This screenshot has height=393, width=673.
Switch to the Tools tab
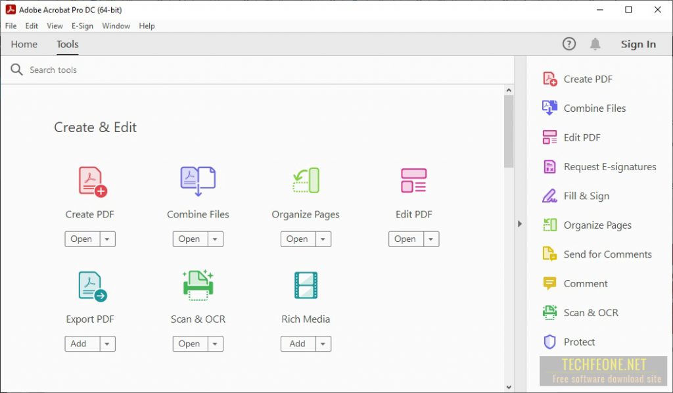pos(68,44)
